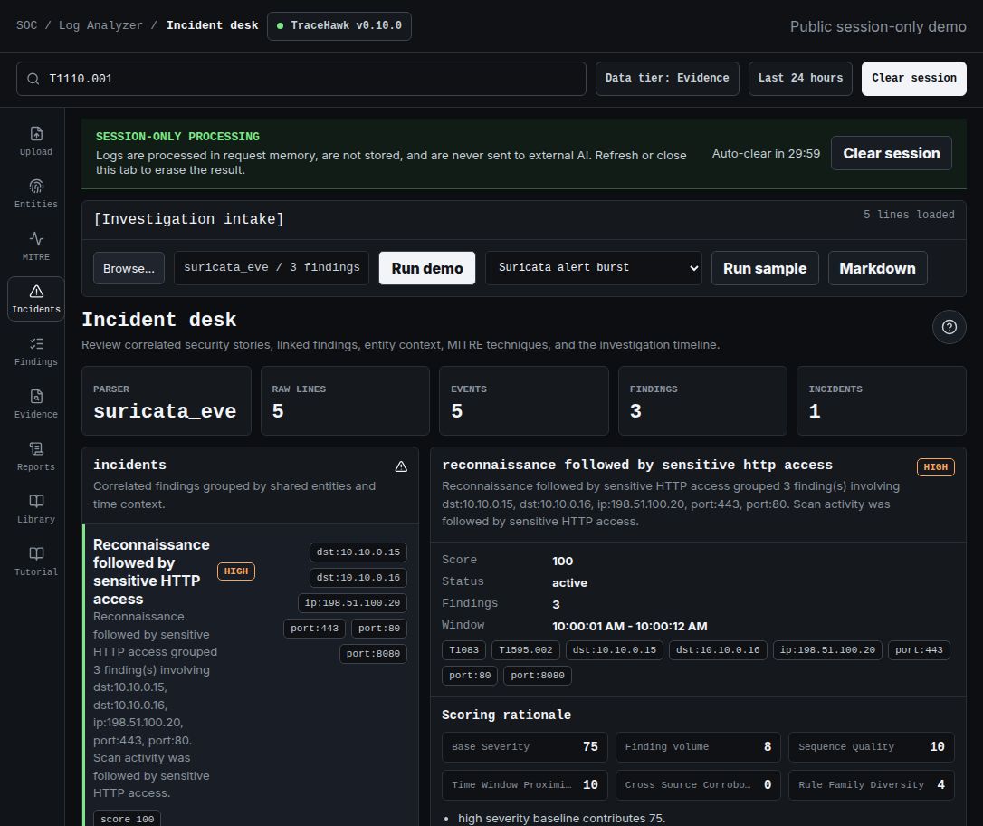This screenshot has width=983, height=826.
Task: Click the HIGH badge in the detail header
Action: click(x=935, y=467)
